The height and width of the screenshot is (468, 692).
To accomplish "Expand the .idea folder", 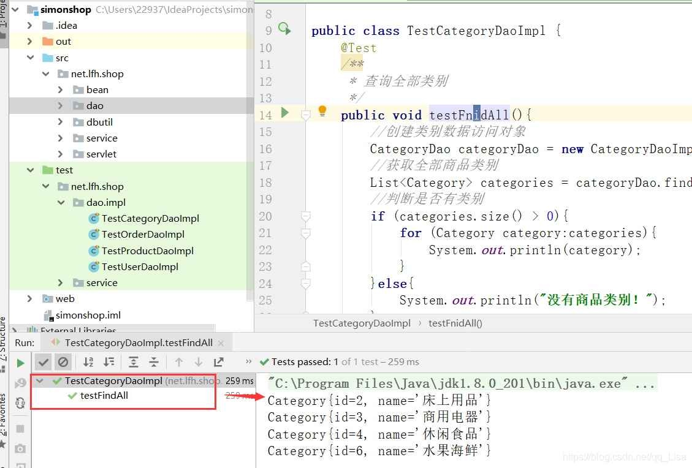I will [29, 26].
